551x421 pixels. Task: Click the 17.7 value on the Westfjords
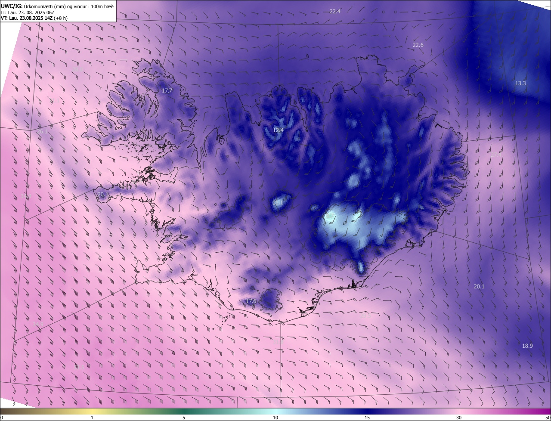tap(167, 90)
